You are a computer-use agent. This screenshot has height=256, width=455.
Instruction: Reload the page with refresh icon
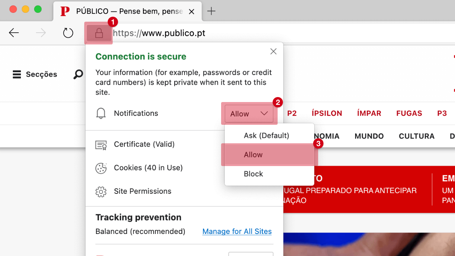pyautogui.click(x=68, y=33)
